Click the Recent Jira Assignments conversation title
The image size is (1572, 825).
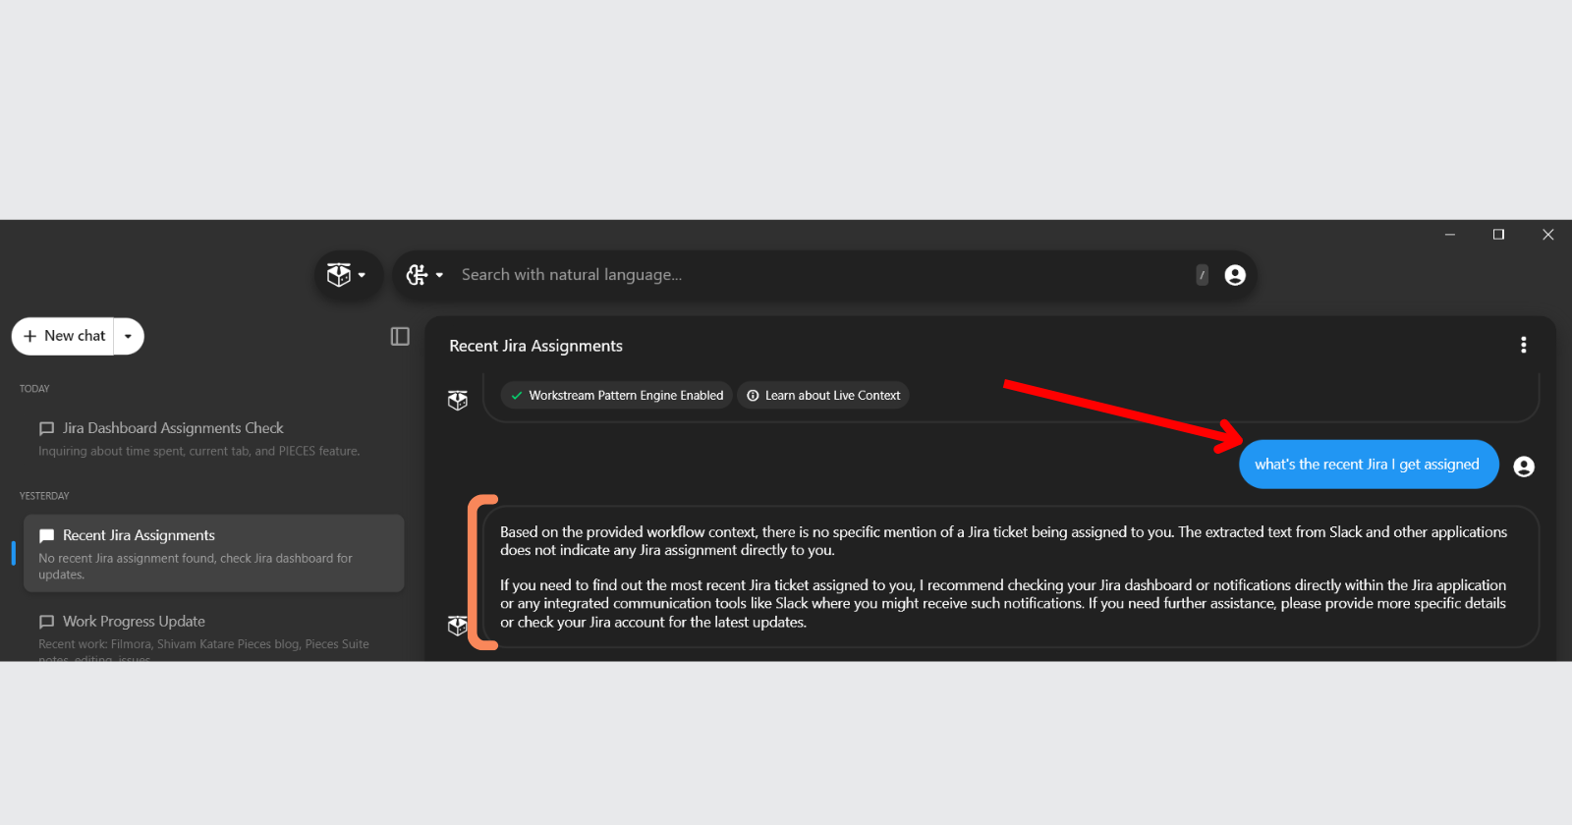(535, 346)
